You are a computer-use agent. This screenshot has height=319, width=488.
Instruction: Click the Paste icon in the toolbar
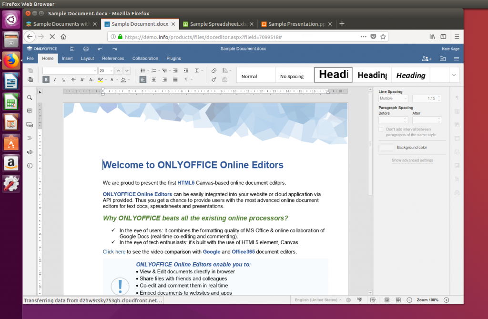[x=30, y=80]
